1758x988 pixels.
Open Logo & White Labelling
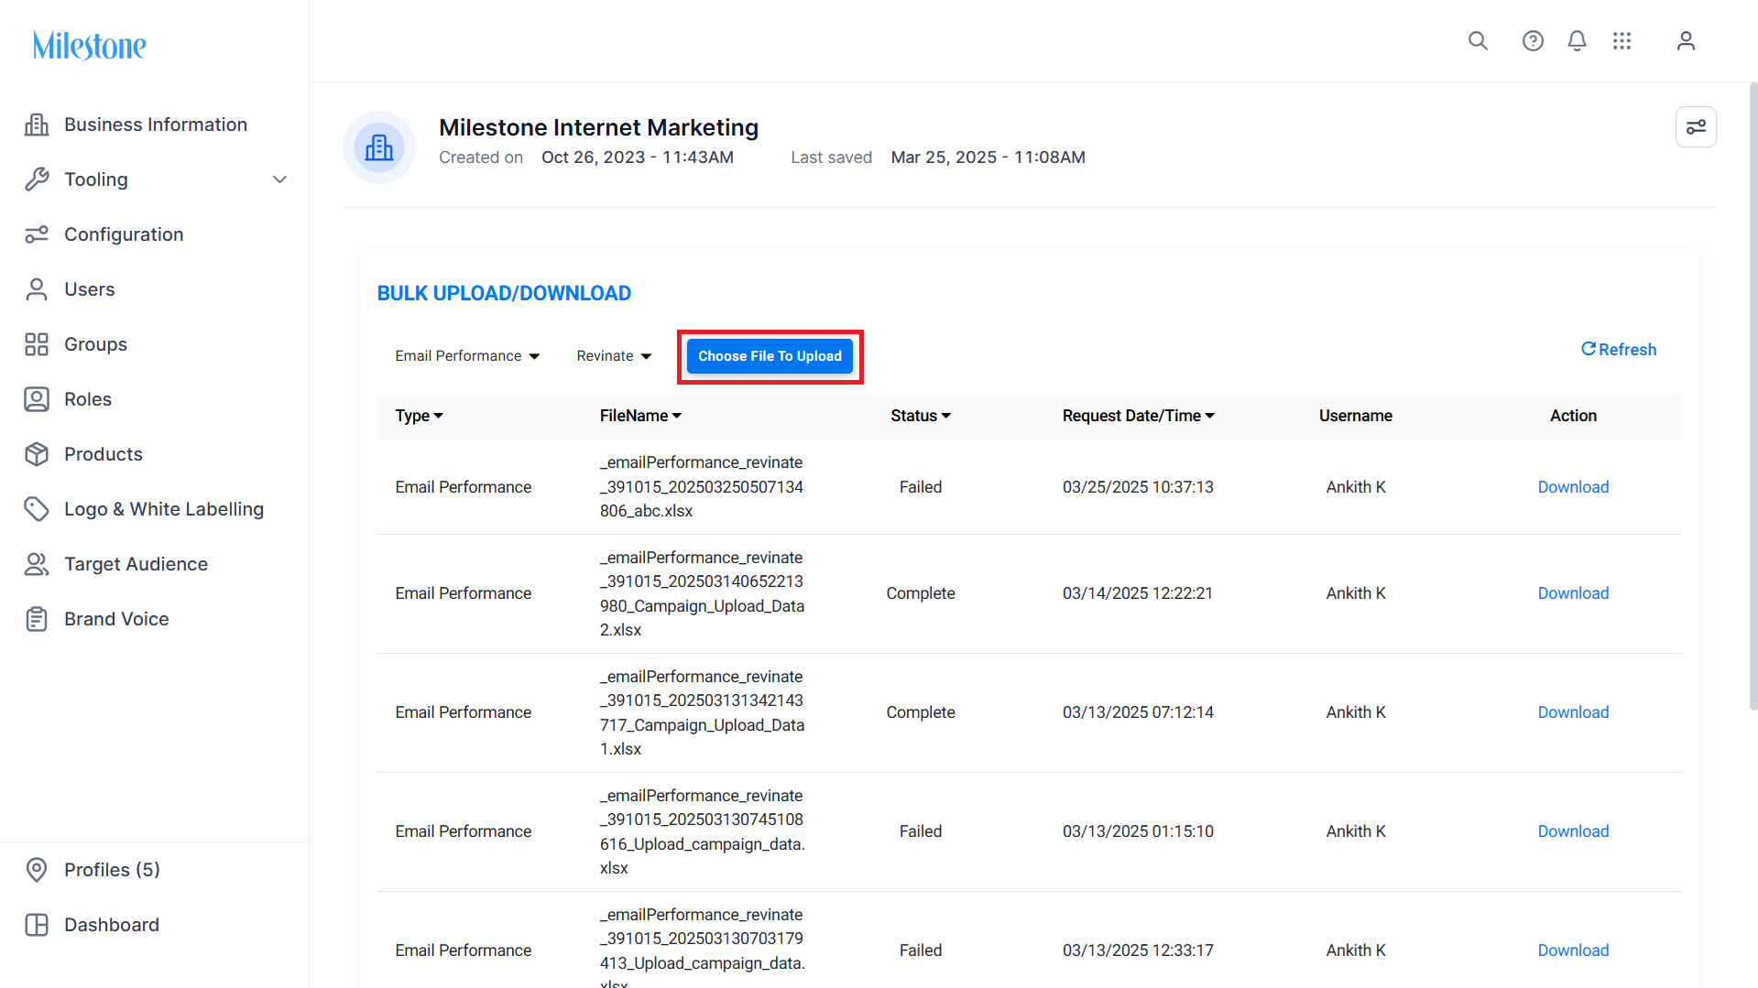click(x=164, y=509)
